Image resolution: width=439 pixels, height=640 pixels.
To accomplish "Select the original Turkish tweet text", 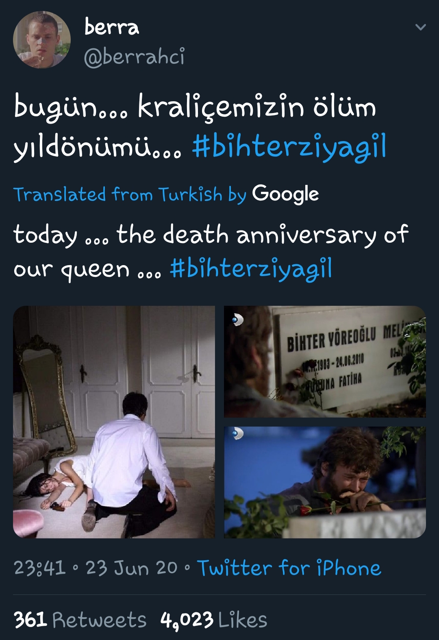I will click(x=200, y=127).
